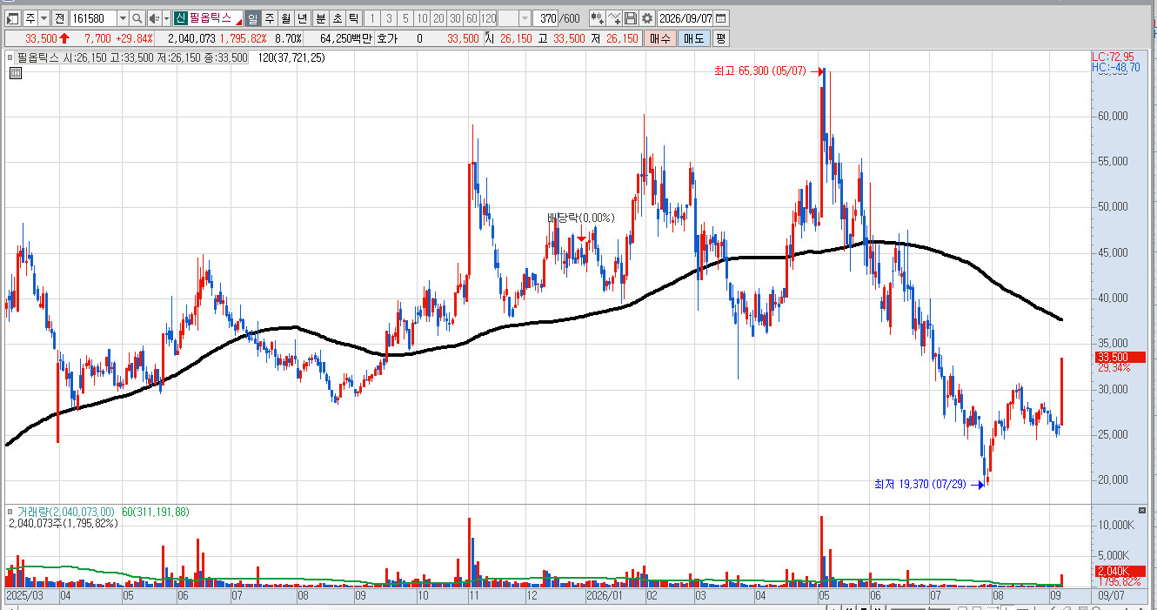Open the chart settings gear icon

click(x=647, y=18)
